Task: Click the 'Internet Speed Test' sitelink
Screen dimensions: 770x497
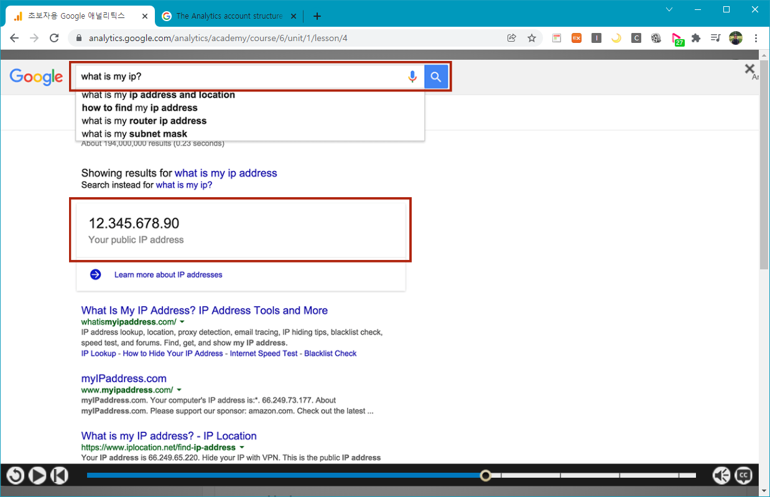Action: 264,353
